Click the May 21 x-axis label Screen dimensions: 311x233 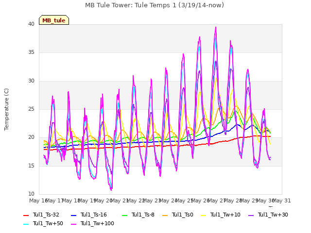[x=120, y=200]
